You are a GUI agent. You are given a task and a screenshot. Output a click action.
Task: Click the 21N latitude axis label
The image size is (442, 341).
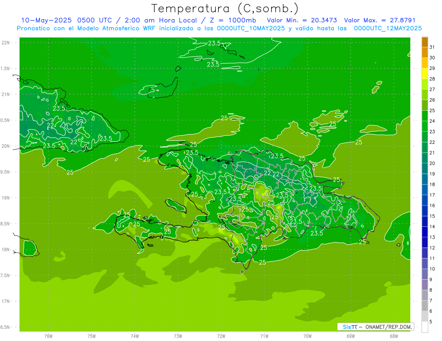click(x=6, y=95)
